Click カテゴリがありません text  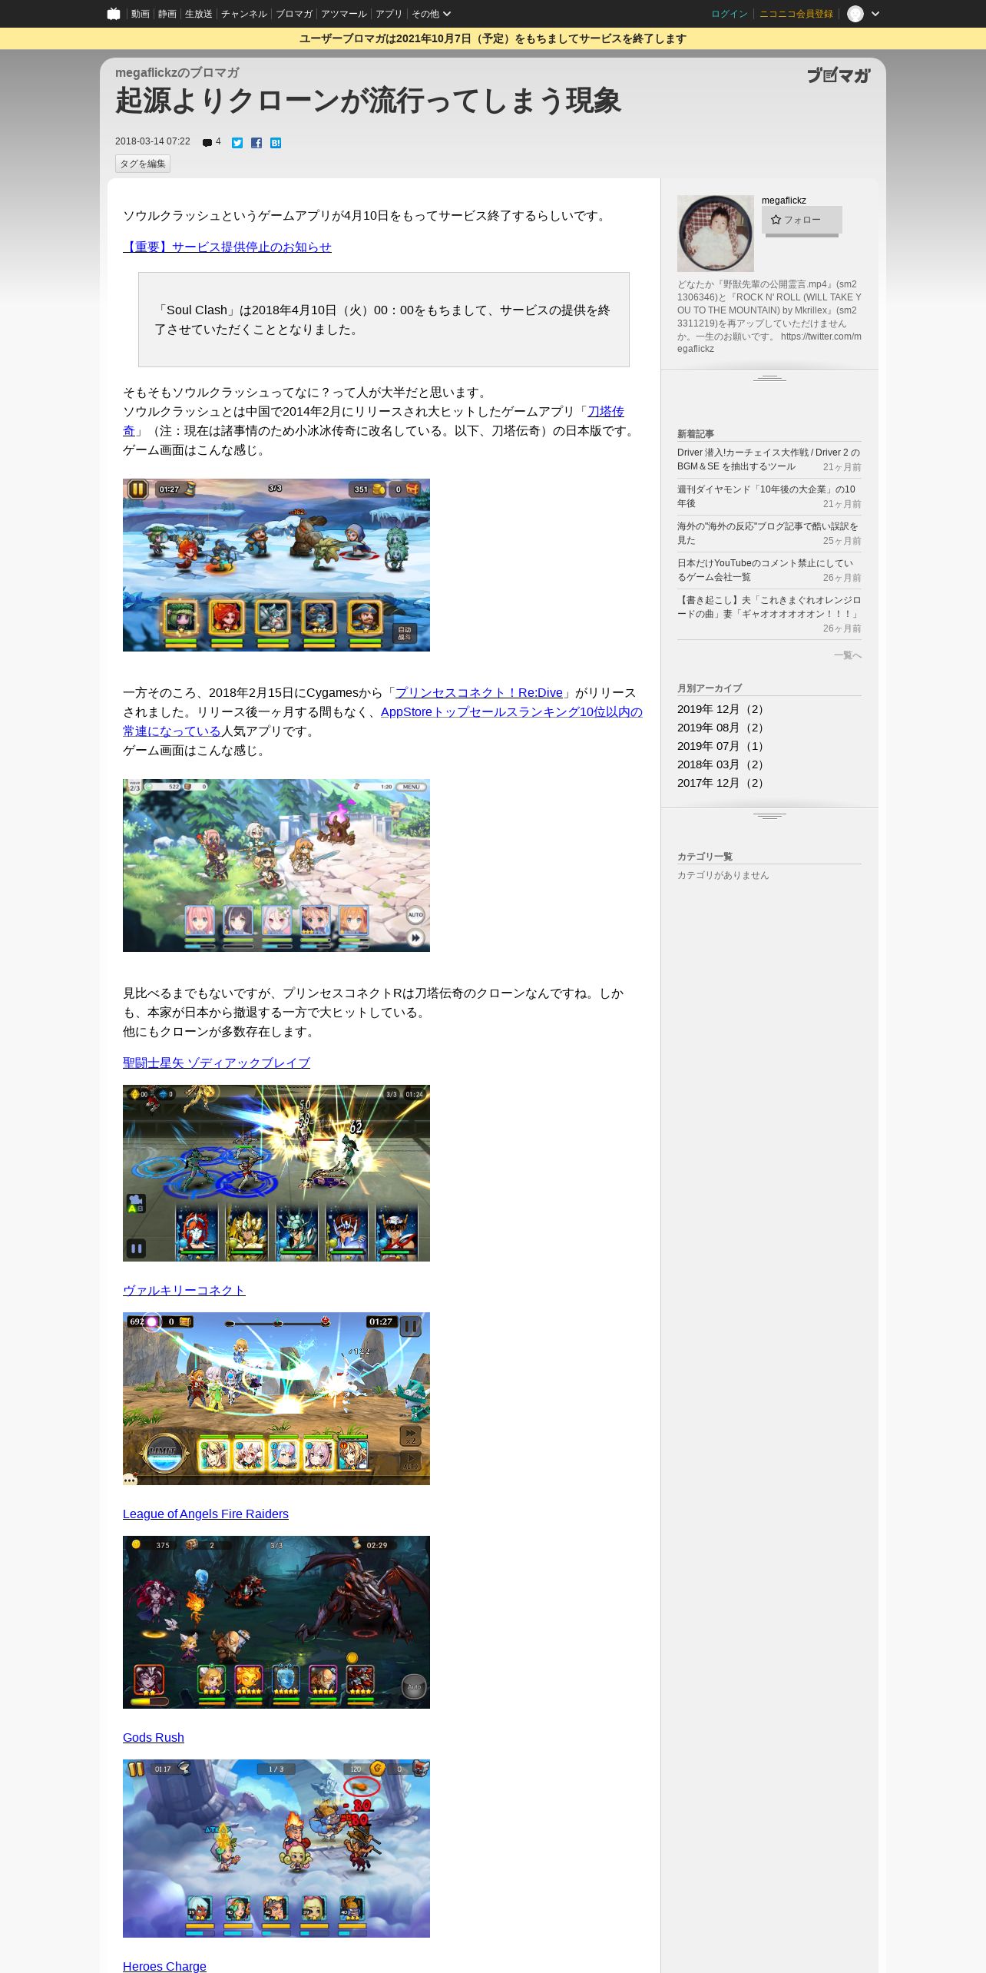pyautogui.click(x=723, y=875)
